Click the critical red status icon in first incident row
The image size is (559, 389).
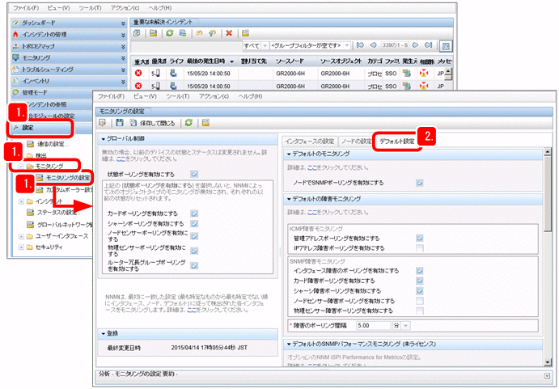pyautogui.click(x=138, y=73)
